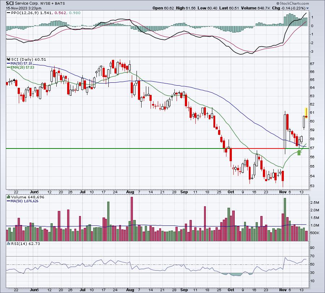Click the blue MA(50) legend line in price panel
Image resolution: width=325 pixels, height=293 pixels.
pyautogui.click(x=9, y=64)
